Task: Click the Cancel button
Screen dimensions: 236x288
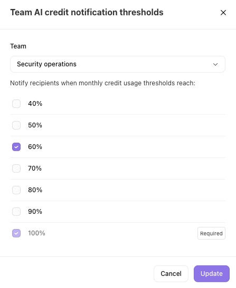Action: click(171, 273)
